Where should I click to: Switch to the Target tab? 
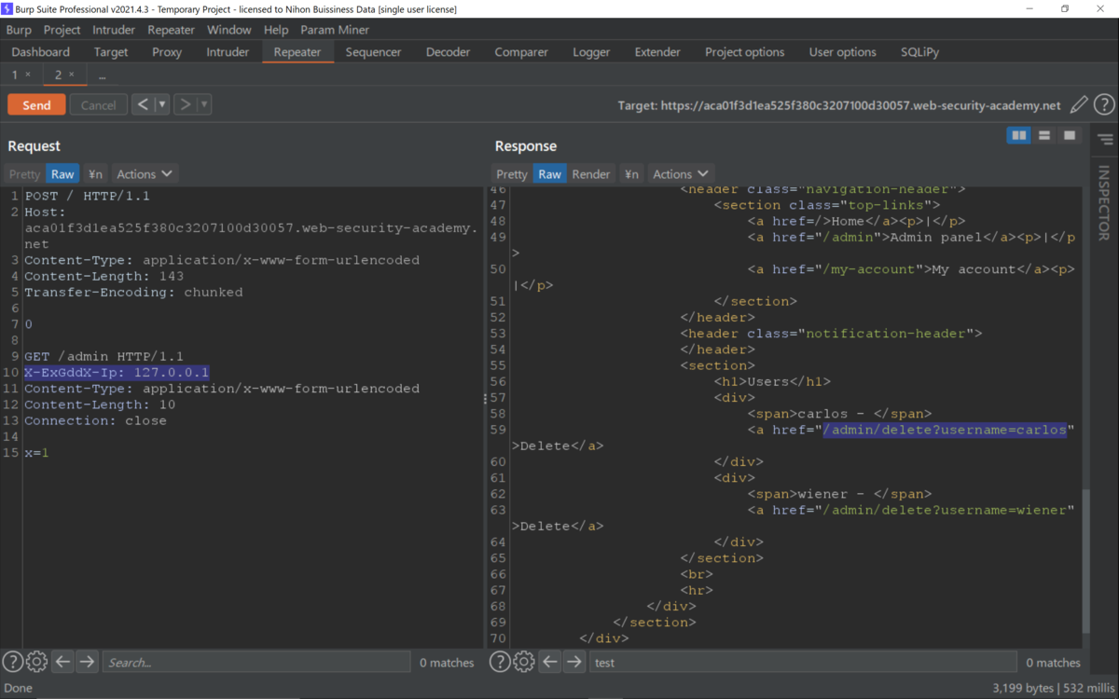coord(111,52)
